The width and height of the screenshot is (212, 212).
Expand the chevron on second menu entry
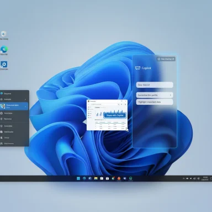[25, 99]
